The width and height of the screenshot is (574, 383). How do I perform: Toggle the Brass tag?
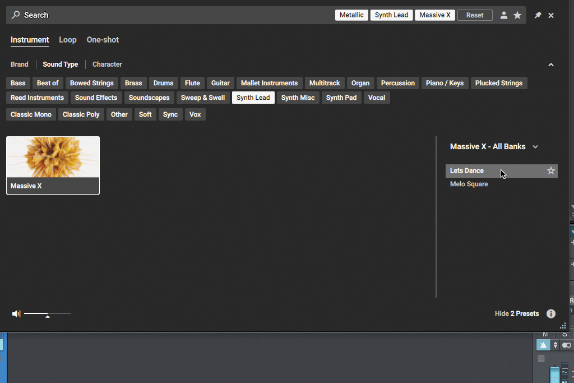point(133,83)
